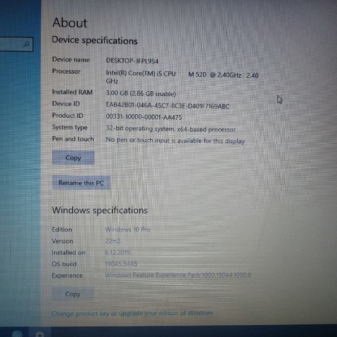
Task: Select the 3,00 GB installed RAM value
Action: (141, 94)
